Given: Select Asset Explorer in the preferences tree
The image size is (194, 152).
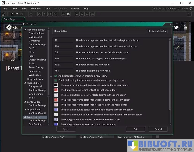Looking at the screenshot, I should click(36, 33).
